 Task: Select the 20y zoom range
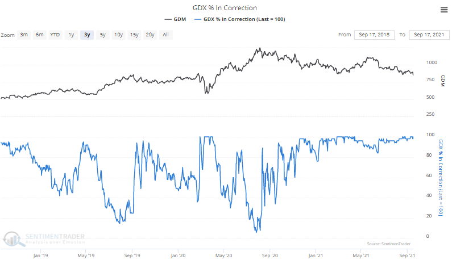tap(150, 35)
